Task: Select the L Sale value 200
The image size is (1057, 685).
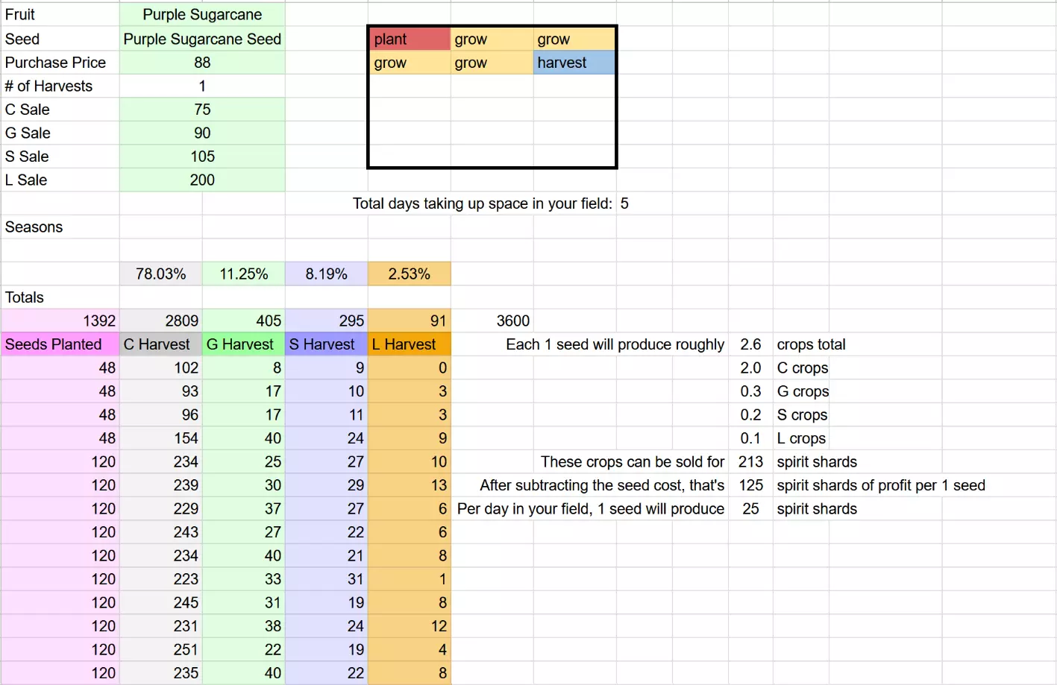Action: (202, 180)
